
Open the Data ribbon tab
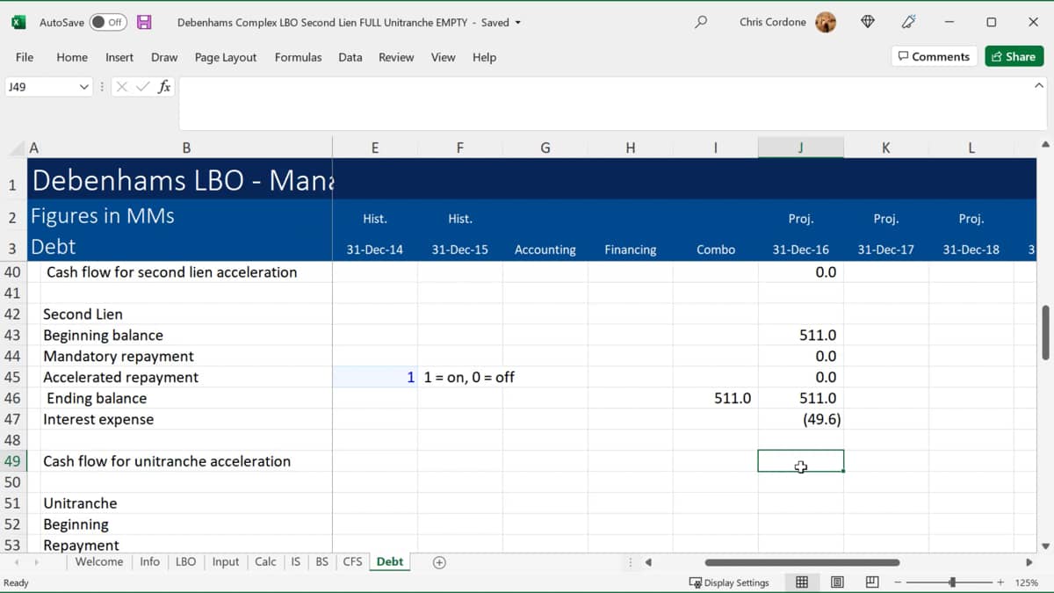point(350,57)
